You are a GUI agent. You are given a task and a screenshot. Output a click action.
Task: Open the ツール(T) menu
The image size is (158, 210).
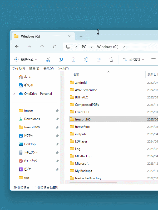[63, 69]
